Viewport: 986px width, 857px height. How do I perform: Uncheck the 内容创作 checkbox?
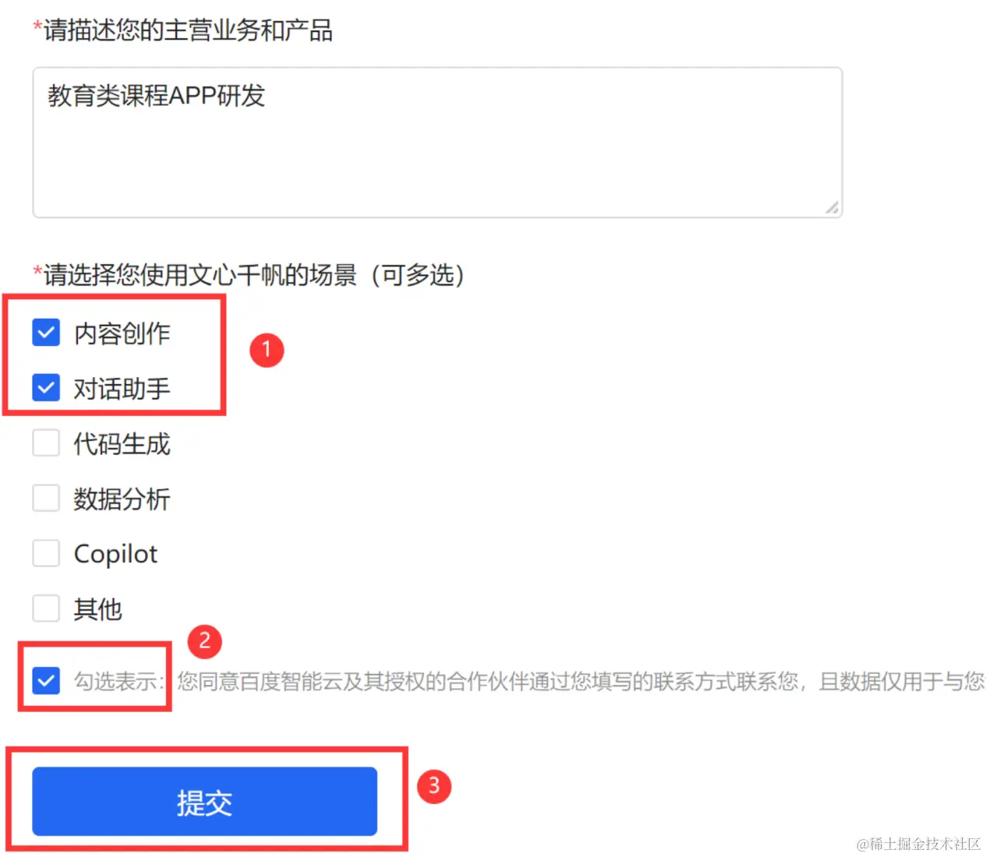(x=46, y=333)
